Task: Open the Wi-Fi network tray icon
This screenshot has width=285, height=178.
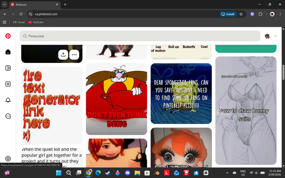Action: pyautogui.click(x=251, y=173)
